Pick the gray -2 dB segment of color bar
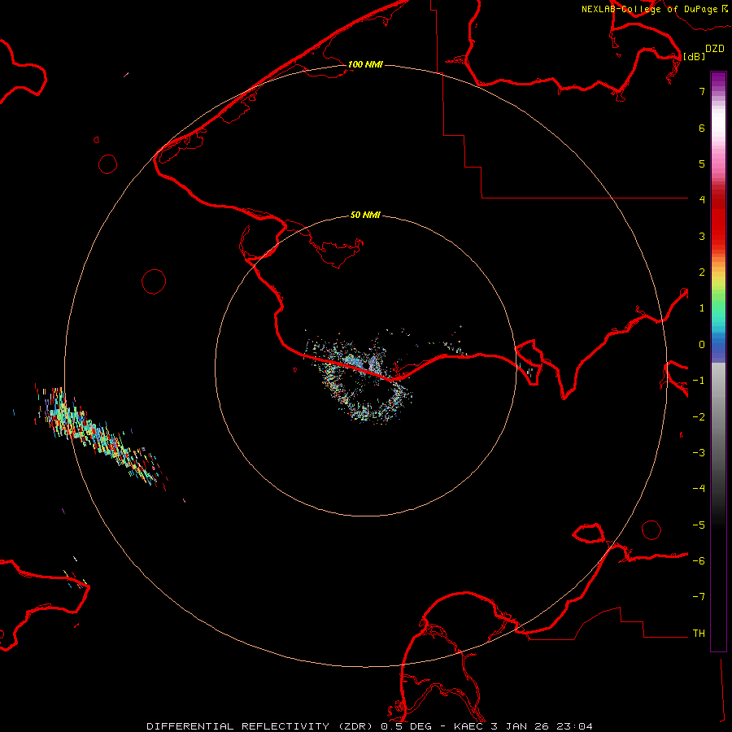The height and width of the screenshot is (732, 732). click(x=718, y=417)
